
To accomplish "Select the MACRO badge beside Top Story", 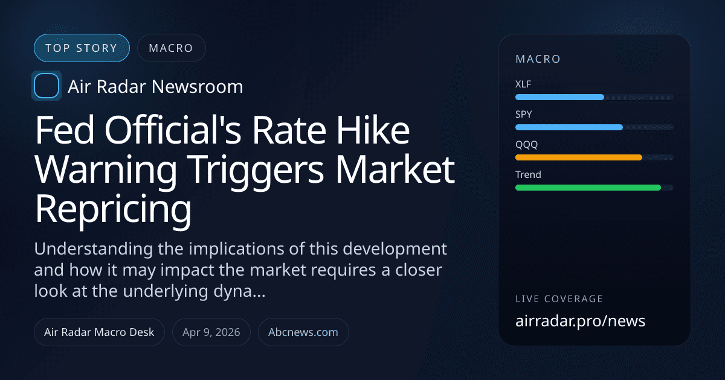I will tap(171, 48).
